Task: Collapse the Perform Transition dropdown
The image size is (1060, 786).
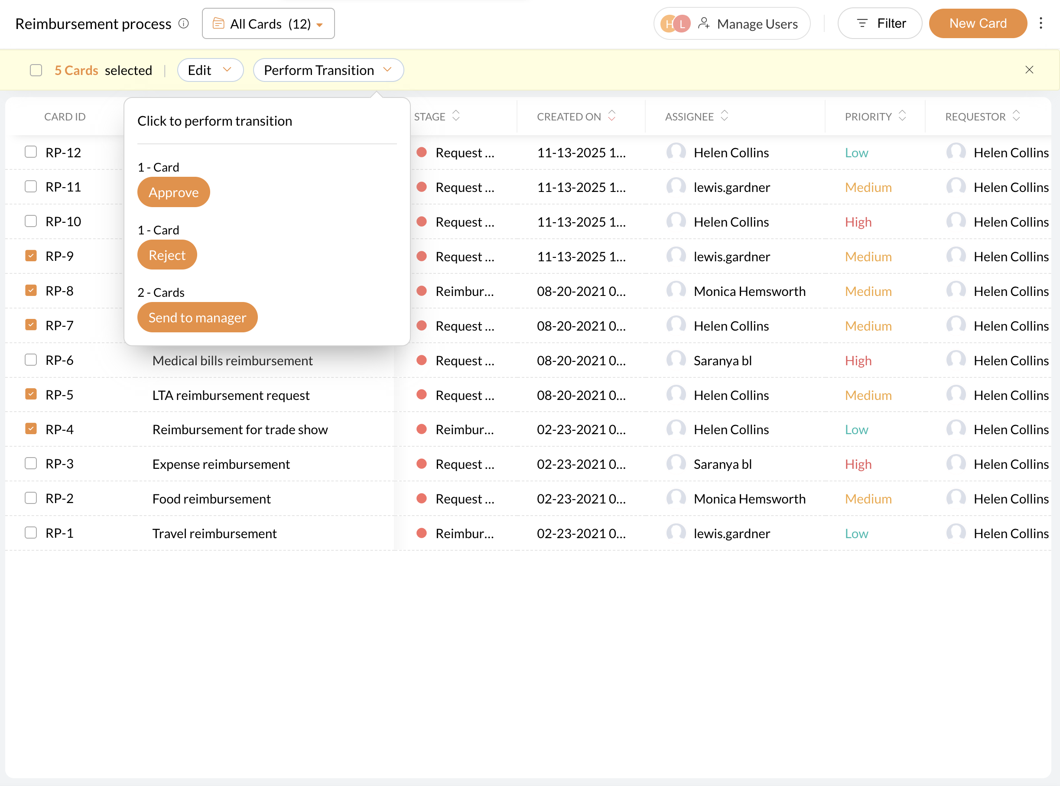Action: tap(328, 71)
